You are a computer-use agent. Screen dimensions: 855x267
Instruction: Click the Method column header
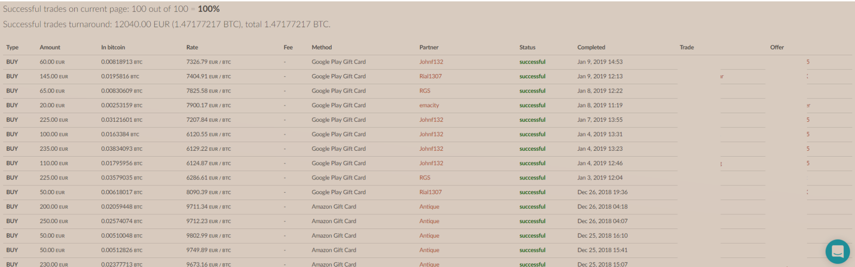pos(322,47)
